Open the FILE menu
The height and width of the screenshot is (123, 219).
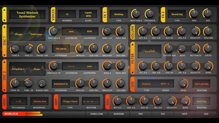[x=163, y=114]
